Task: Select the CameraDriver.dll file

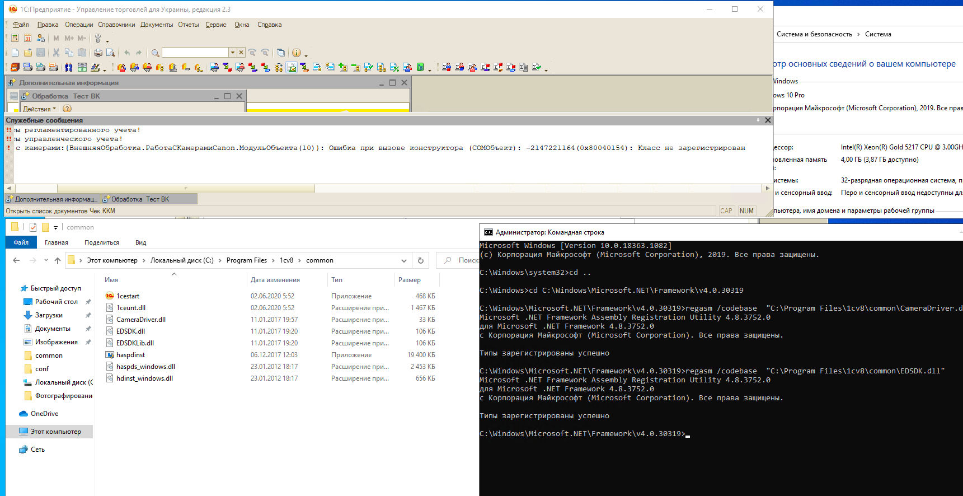Action: (141, 320)
